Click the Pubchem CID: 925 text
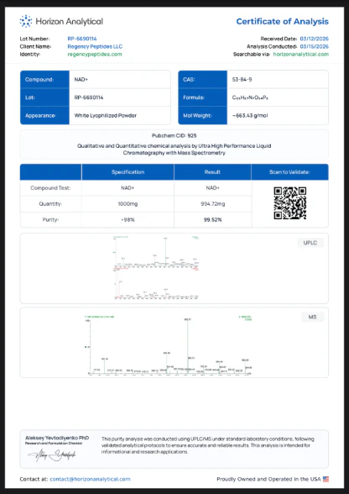 click(x=174, y=136)
